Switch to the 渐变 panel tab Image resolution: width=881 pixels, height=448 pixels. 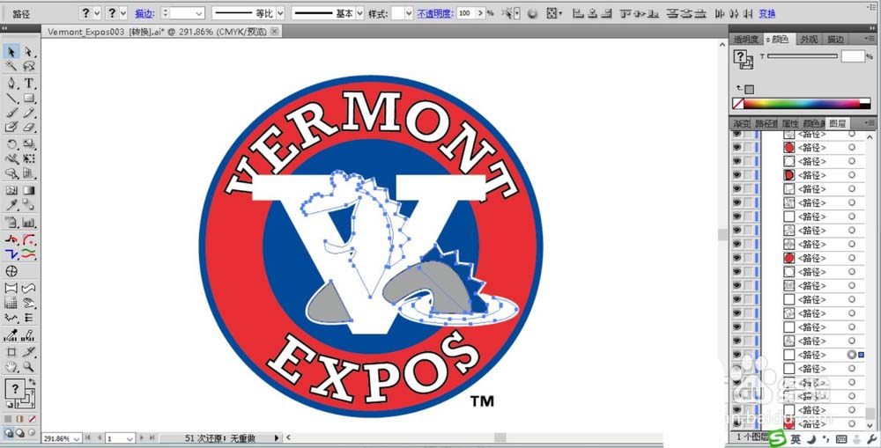point(742,123)
